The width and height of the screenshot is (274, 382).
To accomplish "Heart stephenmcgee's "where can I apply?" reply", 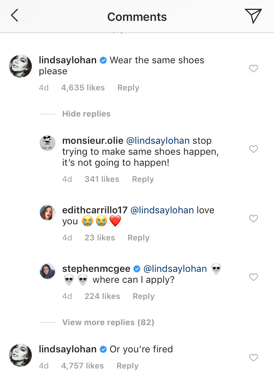I will coord(253,277).
